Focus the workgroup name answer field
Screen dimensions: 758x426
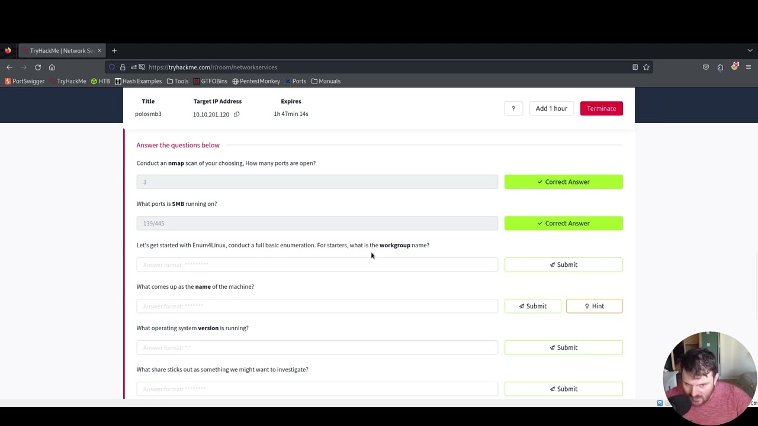click(x=317, y=264)
